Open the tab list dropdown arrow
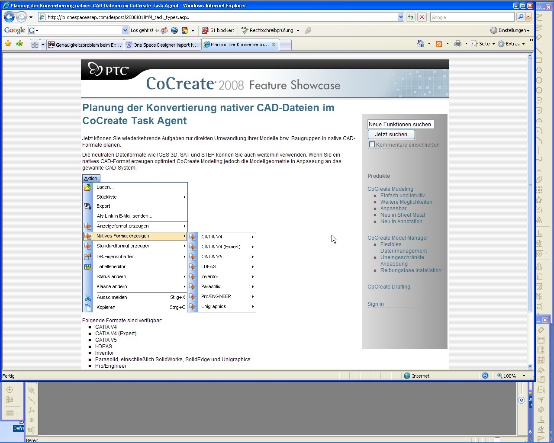The image size is (554, 443). (43, 45)
